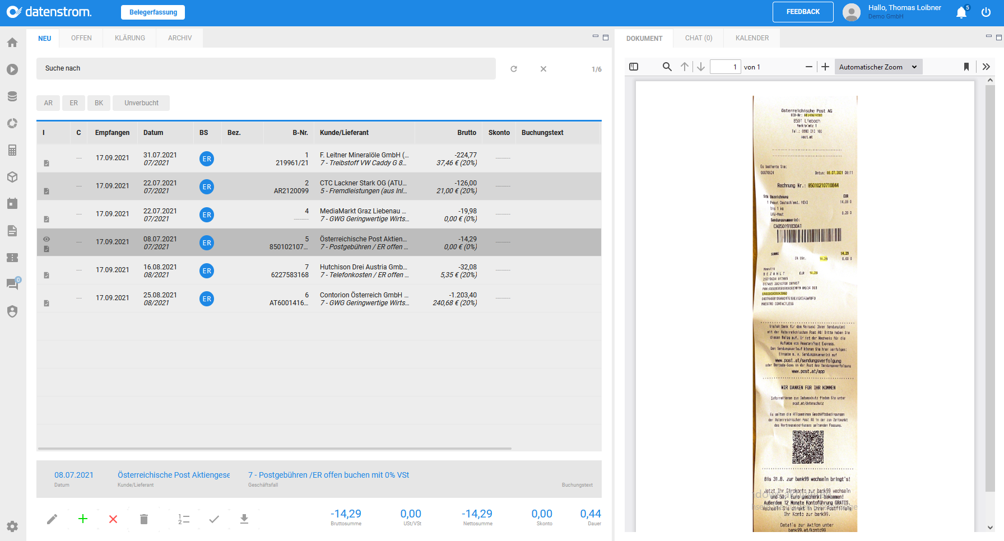Open the numbered list / sorting icon

pyautogui.click(x=183, y=519)
